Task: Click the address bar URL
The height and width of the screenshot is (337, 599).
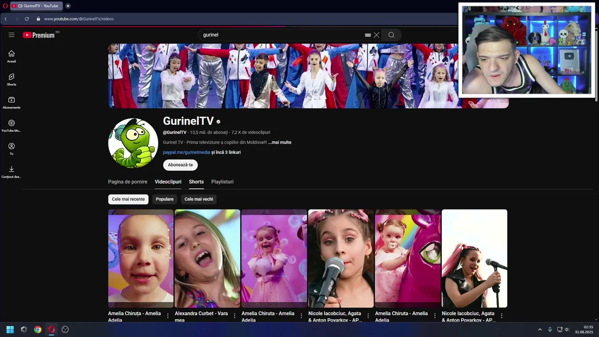Action: (x=79, y=19)
